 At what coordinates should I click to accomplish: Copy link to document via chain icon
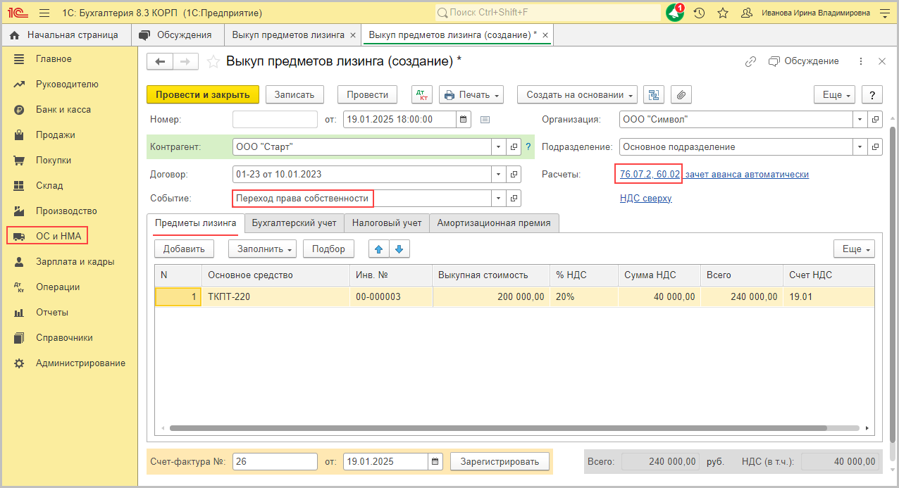coord(751,61)
